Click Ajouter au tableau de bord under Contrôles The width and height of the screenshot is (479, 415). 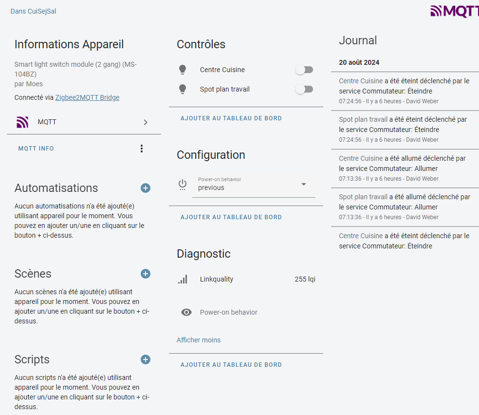[x=231, y=118]
